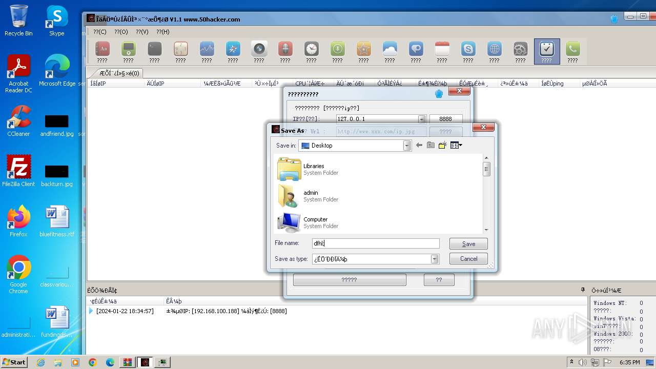Click the blue shirt icon in the gray dialog title
This screenshot has height=369, width=656.
point(439,94)
